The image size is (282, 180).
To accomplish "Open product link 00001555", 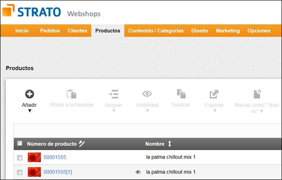I will coord(55,157).
